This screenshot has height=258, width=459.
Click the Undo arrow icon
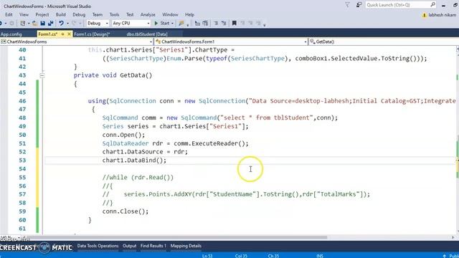(x=61, y=23)
